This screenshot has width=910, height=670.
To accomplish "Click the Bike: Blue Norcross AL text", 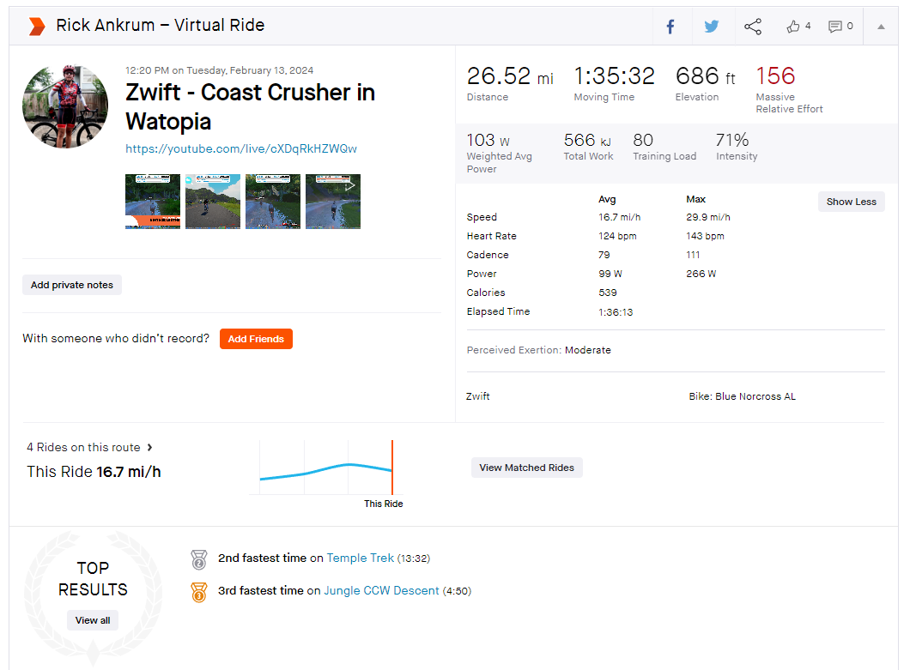I will (x=743, y=396).
